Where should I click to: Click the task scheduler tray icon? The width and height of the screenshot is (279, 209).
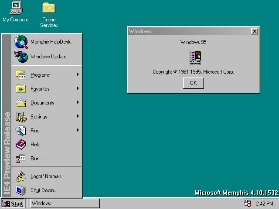point(248,203)
